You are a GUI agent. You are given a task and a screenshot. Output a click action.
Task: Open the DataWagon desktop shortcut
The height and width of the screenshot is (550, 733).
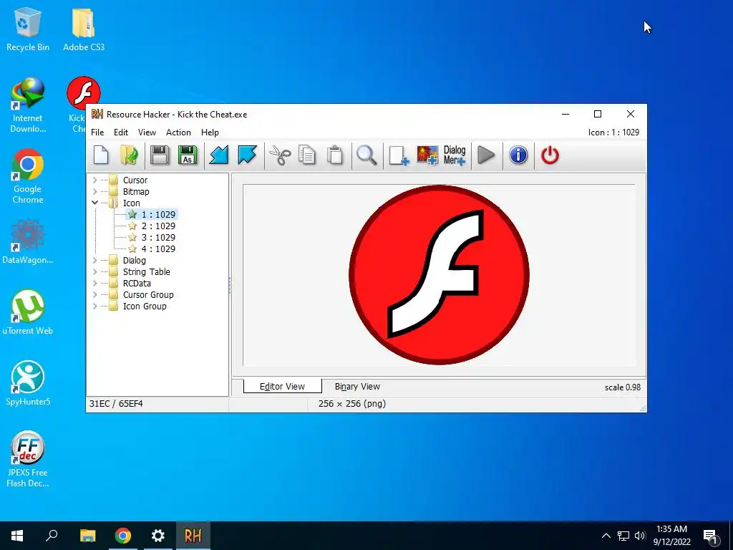pyautogui.click(x=28, y=242)
